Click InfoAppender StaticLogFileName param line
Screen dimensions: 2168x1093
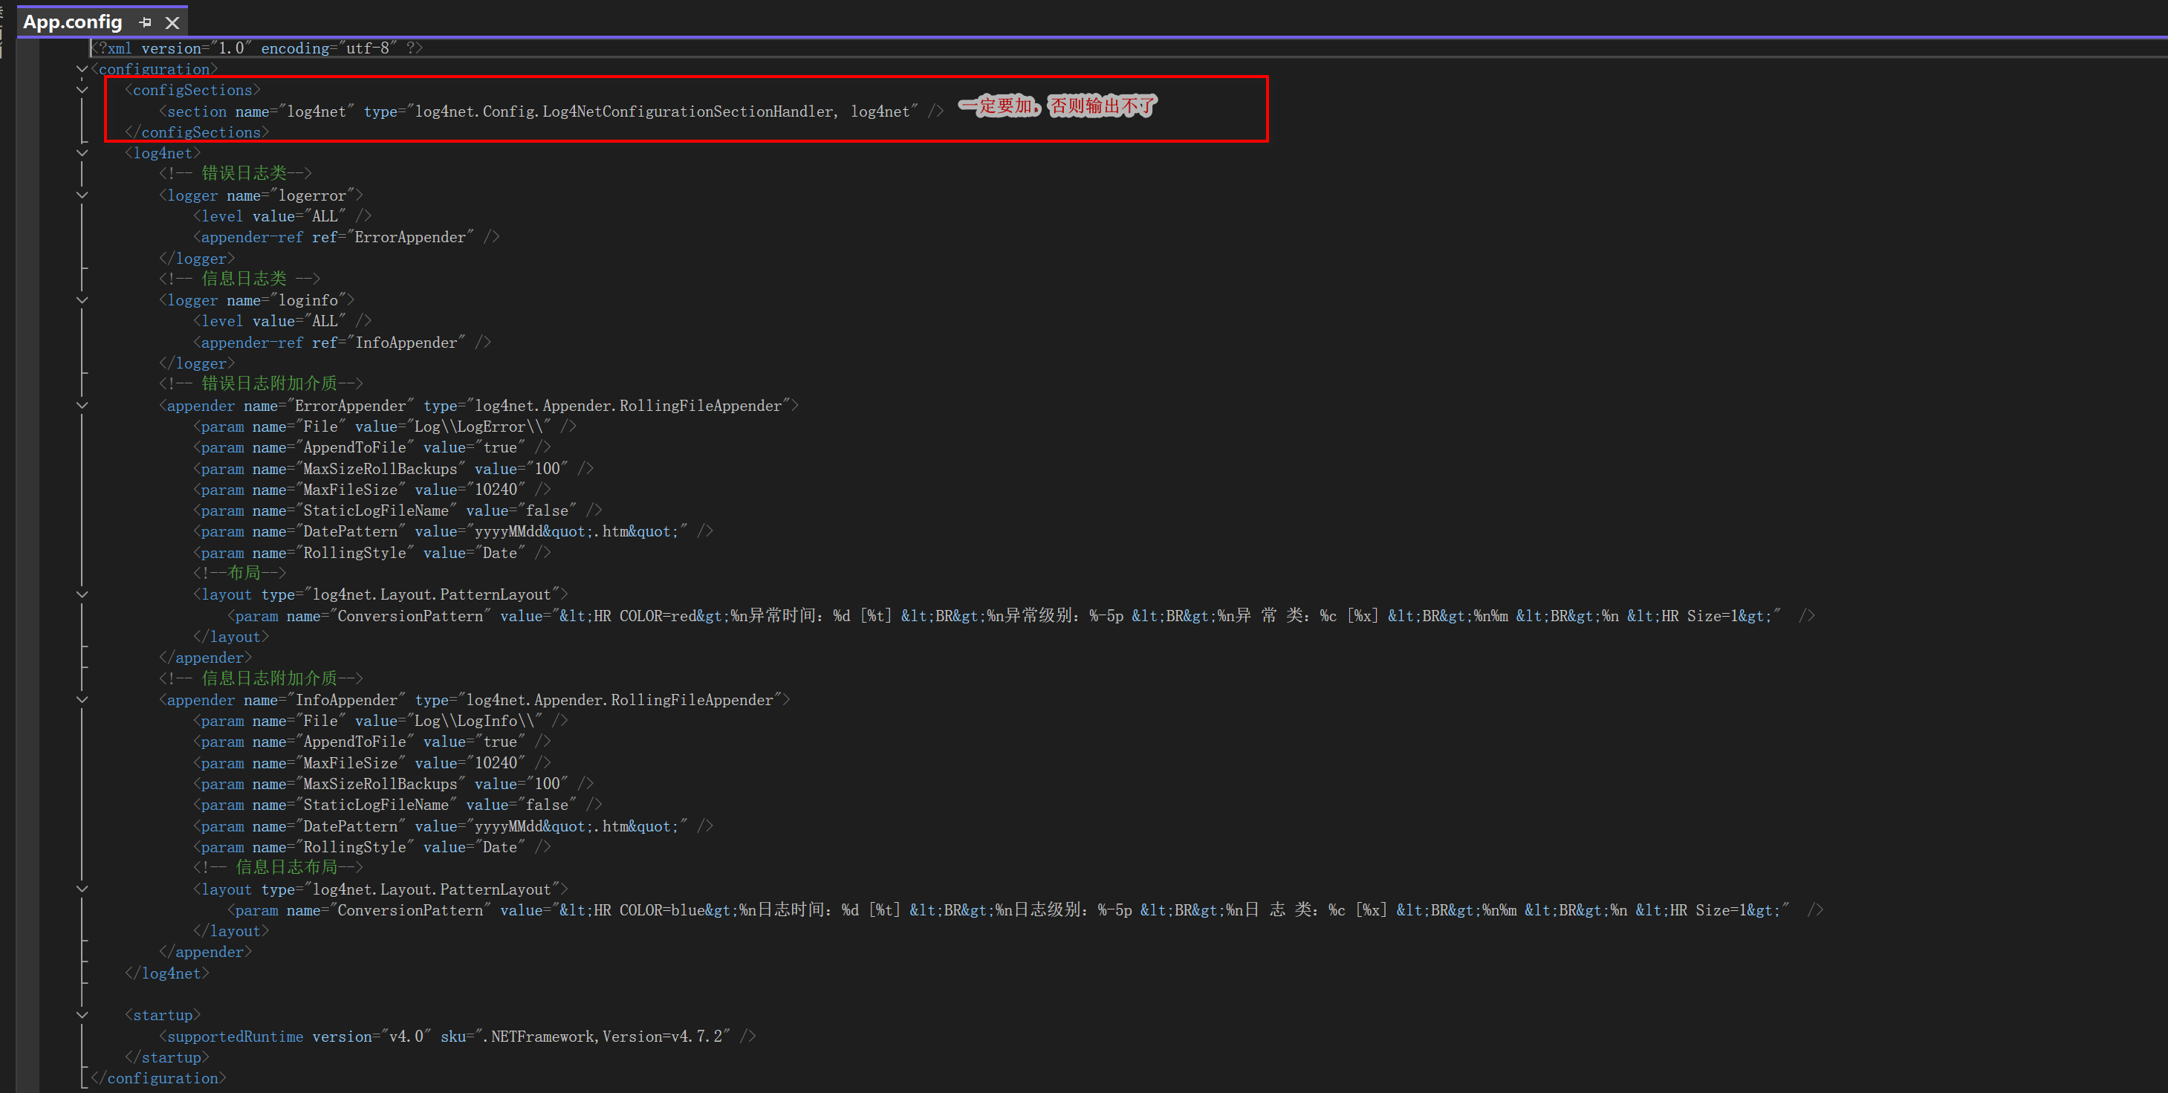click(x=397, y=805)
